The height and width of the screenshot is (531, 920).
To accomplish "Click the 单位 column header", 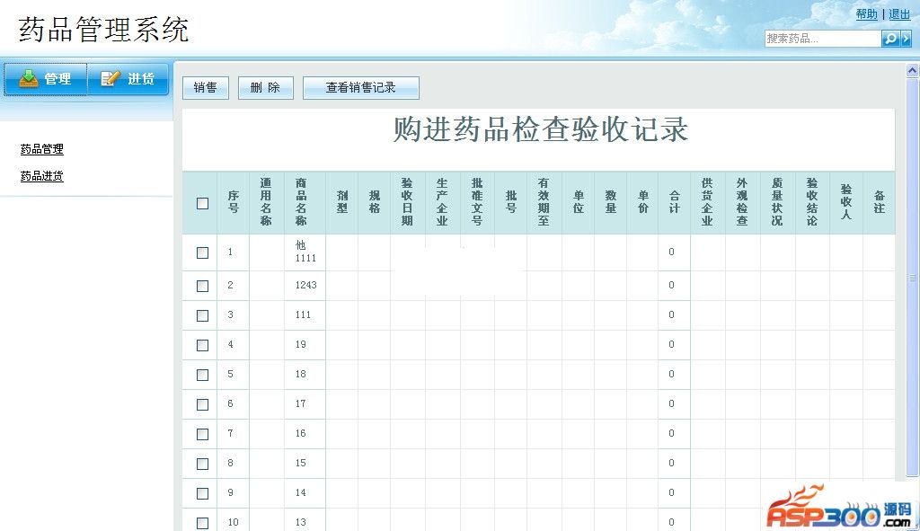I will 579,202.
